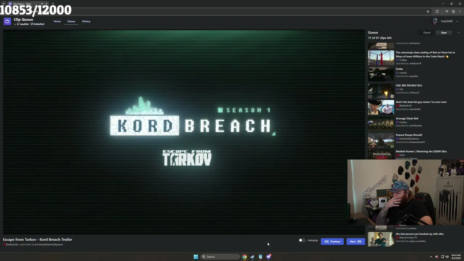Set the queue to Open
This screenshot has width=464, height=261.
(444, 33)
